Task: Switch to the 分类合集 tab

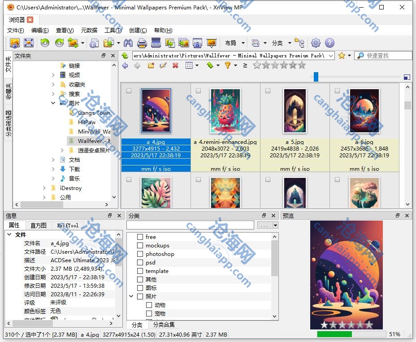Action: [x=164, y=325]
